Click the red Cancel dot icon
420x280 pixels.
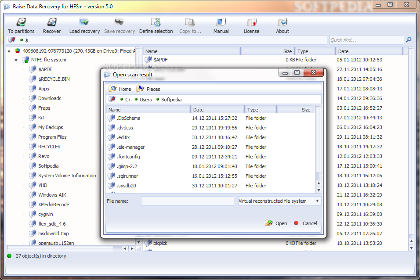click(x=296, y=223)
